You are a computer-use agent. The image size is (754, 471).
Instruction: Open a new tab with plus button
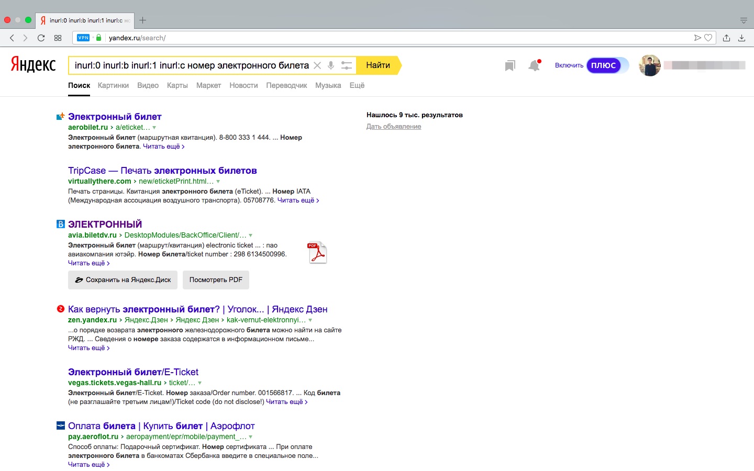click(142, 20)
